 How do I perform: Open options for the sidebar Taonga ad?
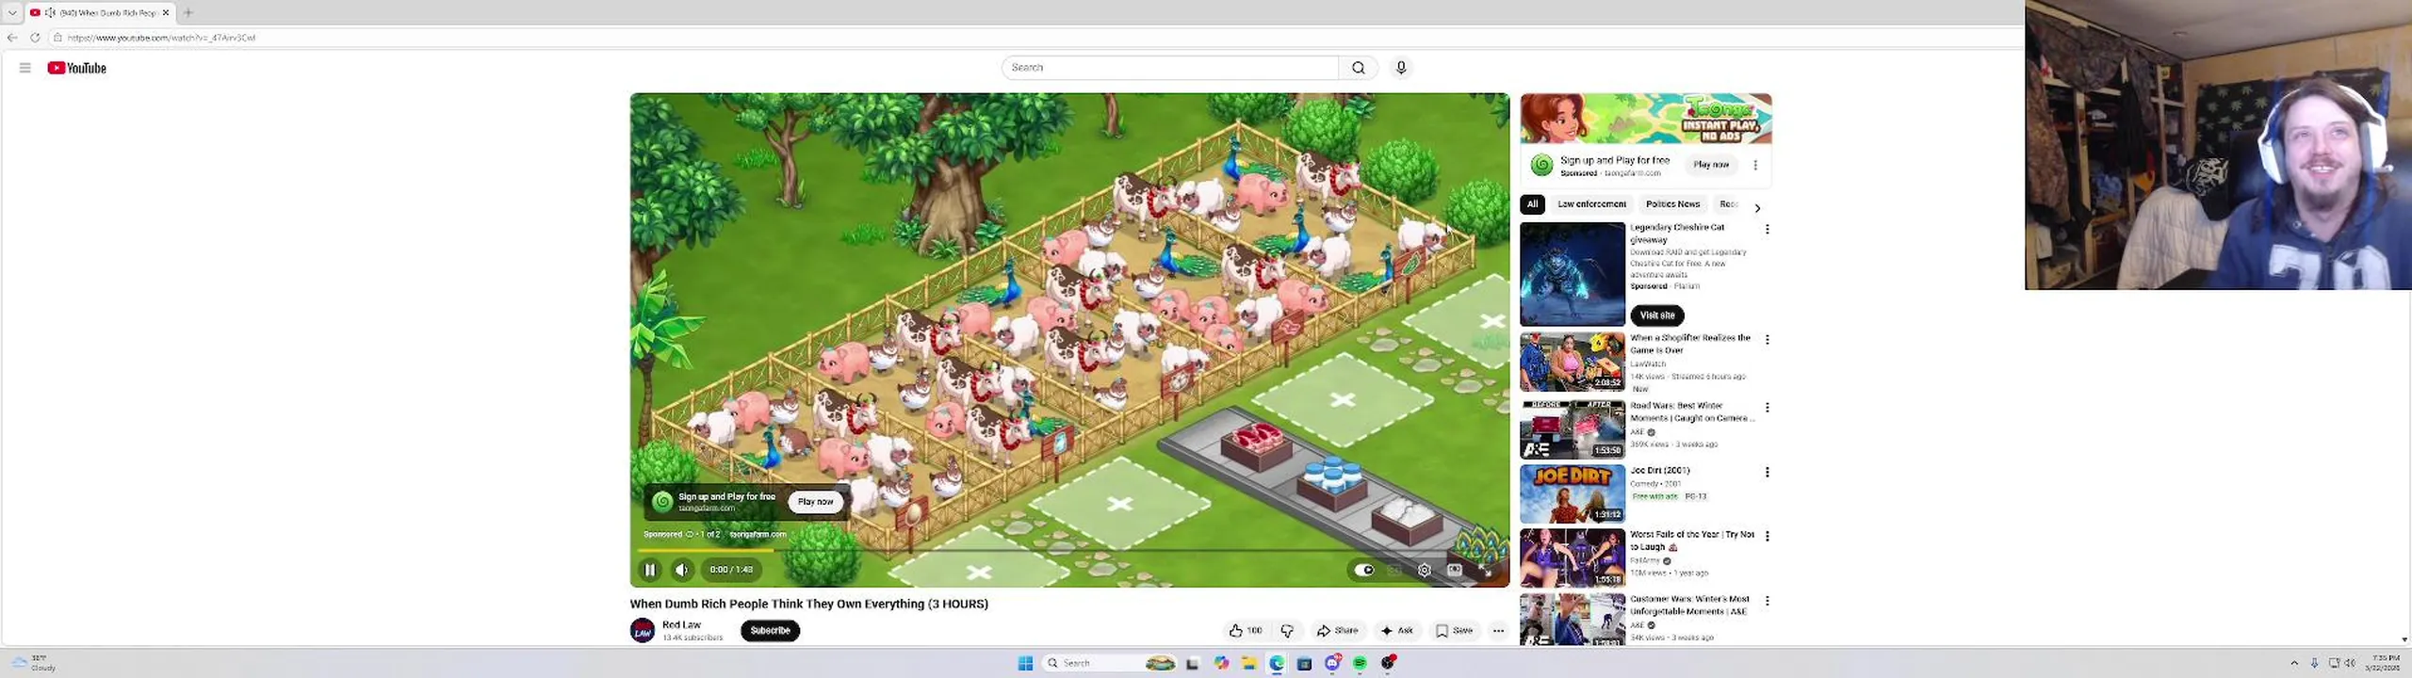pyautogui.click(x=1755, y=165)
